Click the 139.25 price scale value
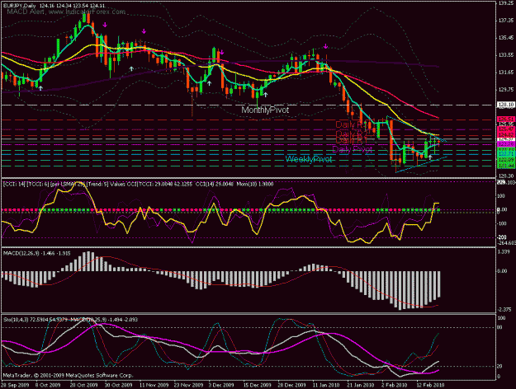Screen dimensions: 516x389 click(x=506, y=3)
